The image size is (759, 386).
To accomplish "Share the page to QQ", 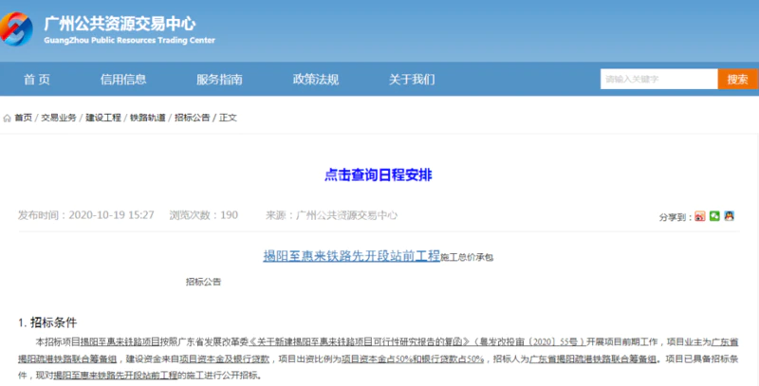I will (x=729, y=216).
